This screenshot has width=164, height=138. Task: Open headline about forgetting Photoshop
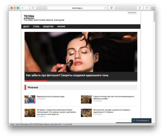(67, 75)
